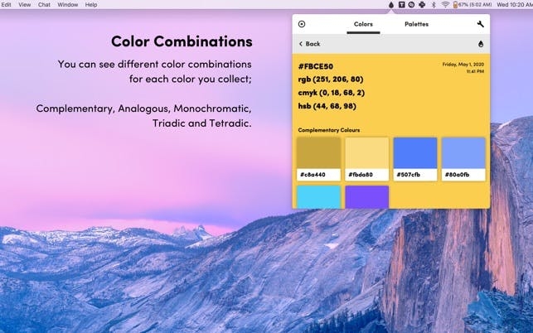Click the #c8a440 hex label
The width and height of the screenshot is (533, 333).
(313, 175)
